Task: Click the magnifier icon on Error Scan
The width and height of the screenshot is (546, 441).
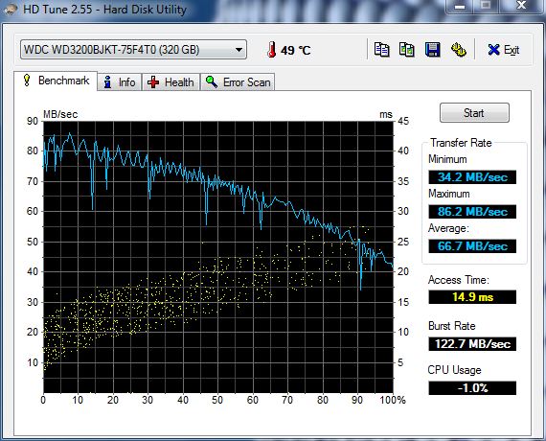Action: [x=212, y=81]
